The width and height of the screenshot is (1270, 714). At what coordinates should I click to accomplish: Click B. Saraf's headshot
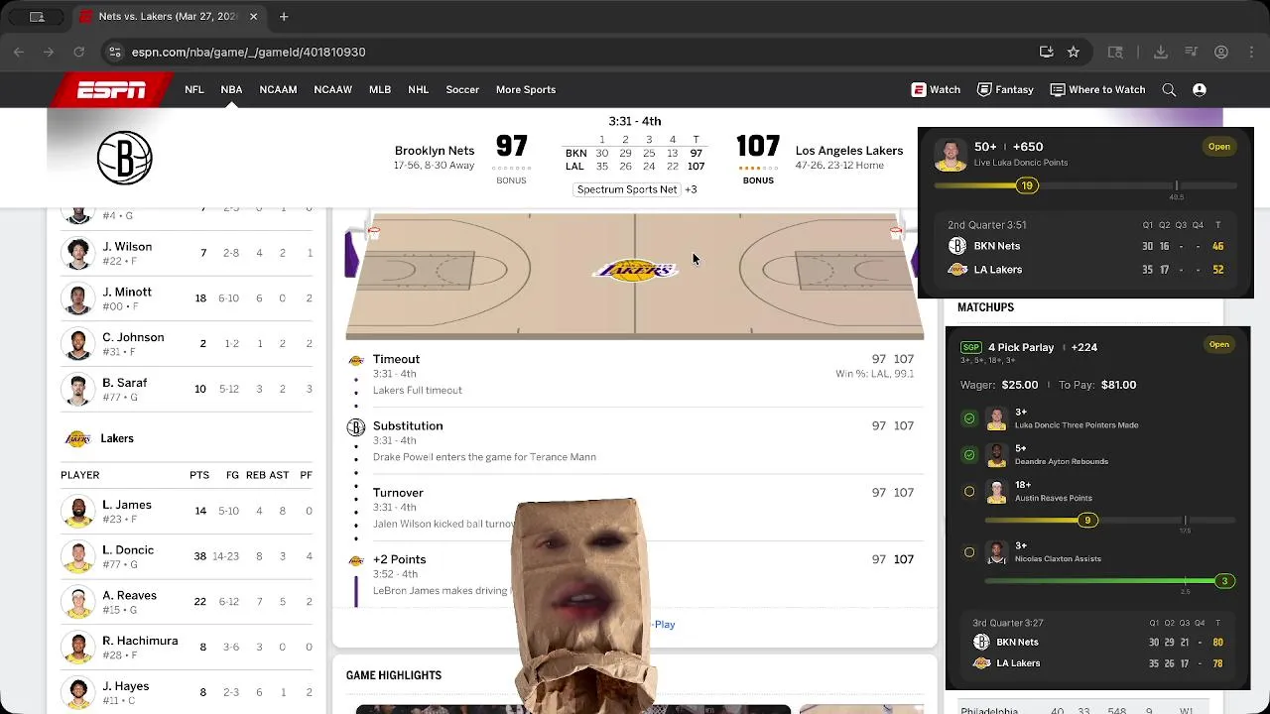click(77, 389)
